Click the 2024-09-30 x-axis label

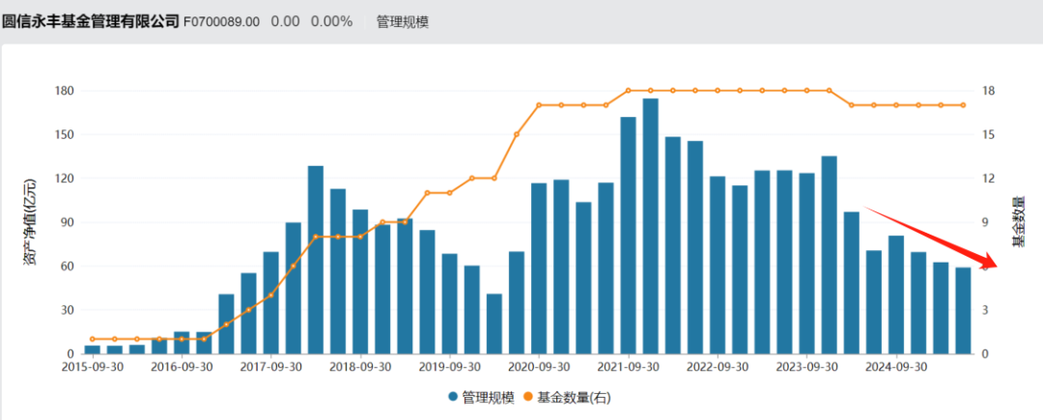click(895, 368)
